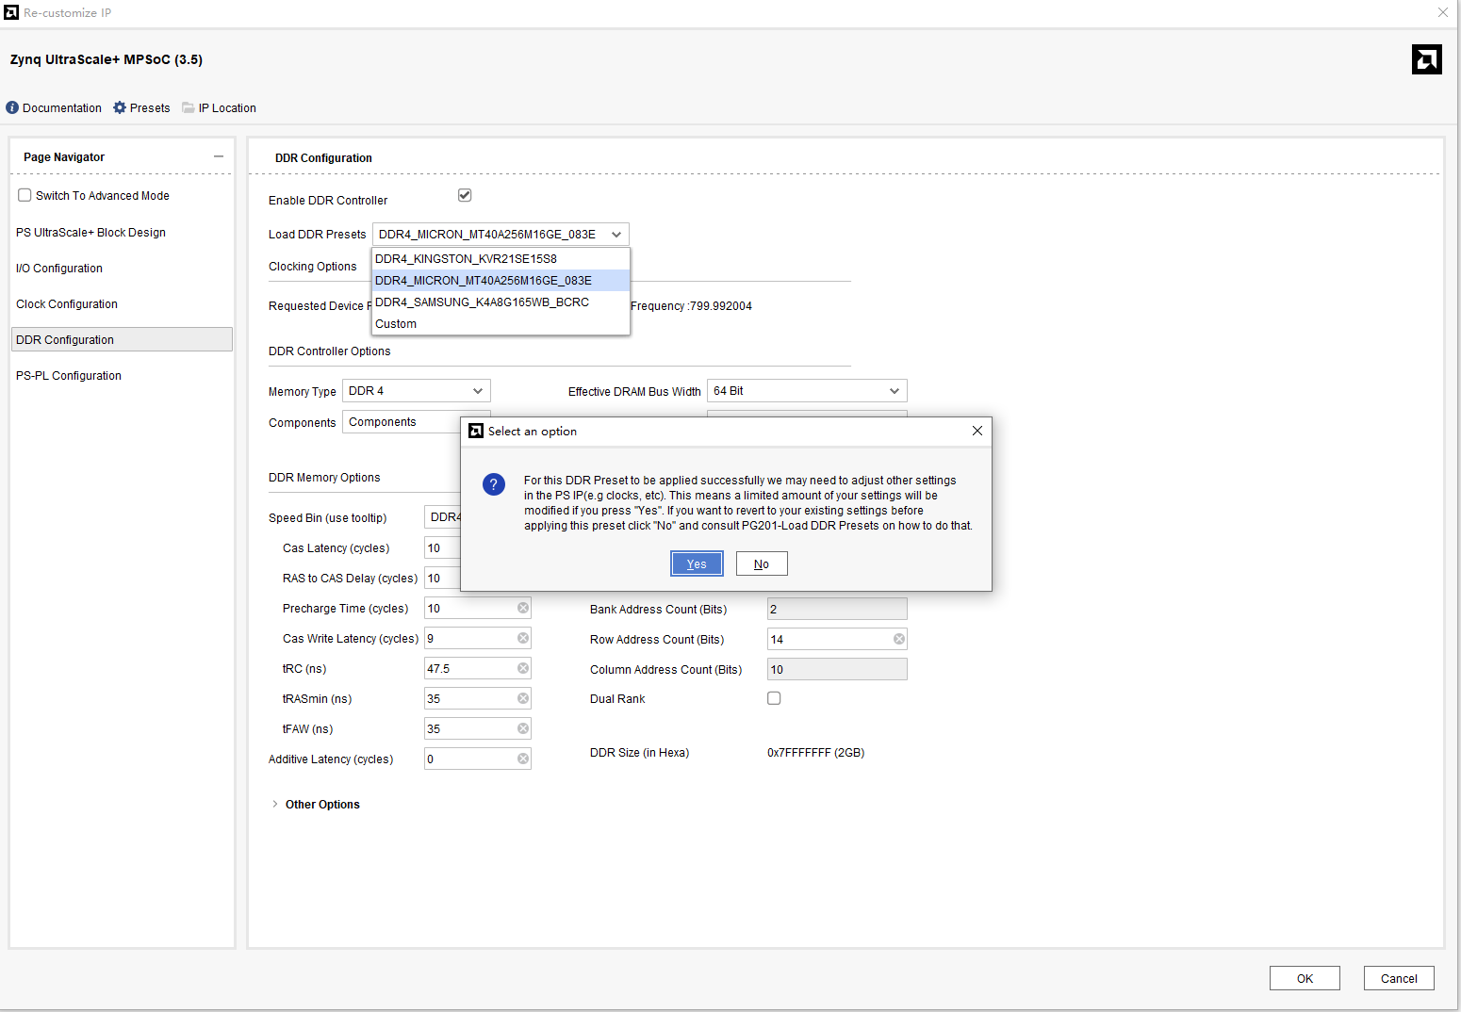Uncheck Enable DDR Controller
This screenshot has height=1012, width=1461.
tap(465, 195)
